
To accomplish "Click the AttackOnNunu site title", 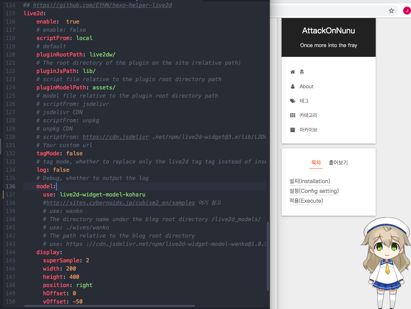I will coord(328,31).
